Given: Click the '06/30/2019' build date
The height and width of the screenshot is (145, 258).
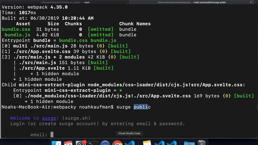Looking at the screenshot, I should 45,18.
